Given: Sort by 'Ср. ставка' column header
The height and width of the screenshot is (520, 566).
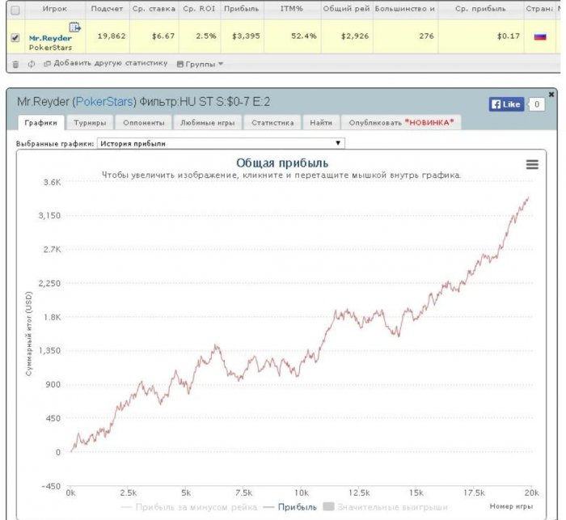Looking at the screenshot, I should 154,9.
